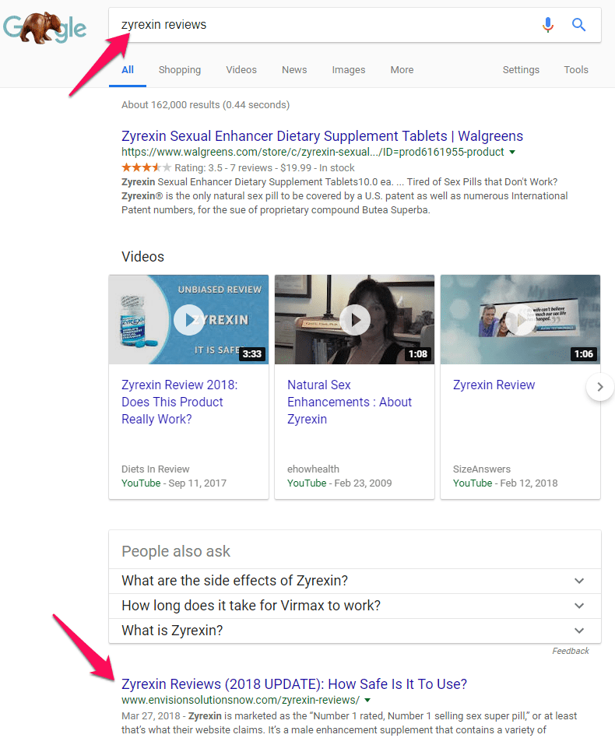Go to the News tab
The height and width of the screenshot is (738, 615).
click(x=294, y=69)
